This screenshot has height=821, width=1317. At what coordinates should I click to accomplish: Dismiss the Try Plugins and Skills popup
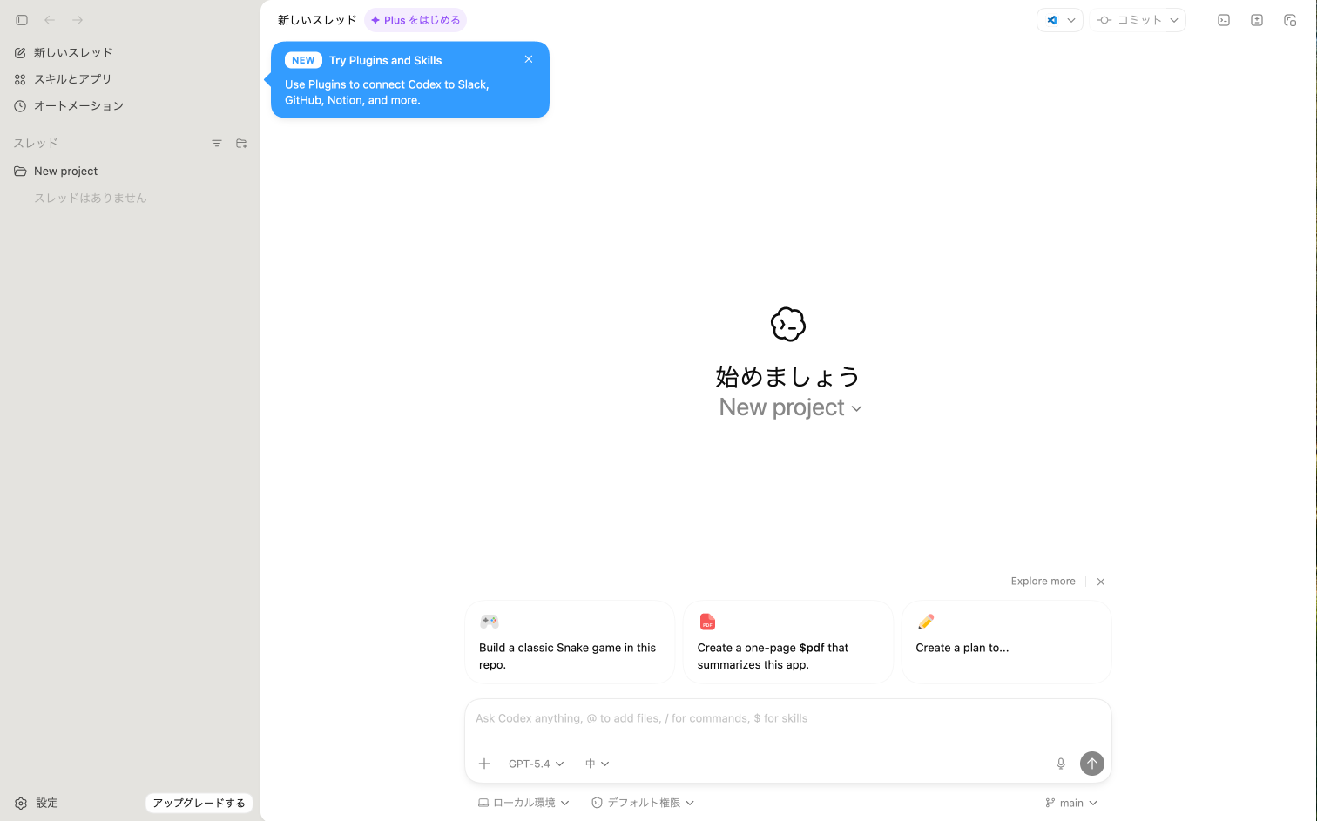[x=529, y=58]
